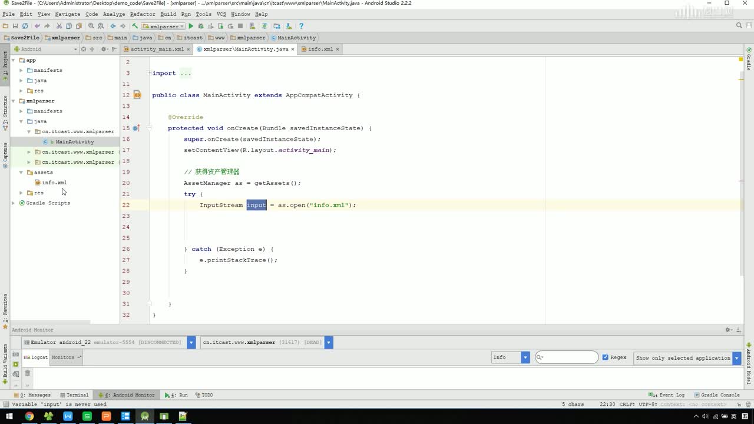Click the logcat search input field
The height and width of the screenshot is (424, 754).
tap(567, 357)
